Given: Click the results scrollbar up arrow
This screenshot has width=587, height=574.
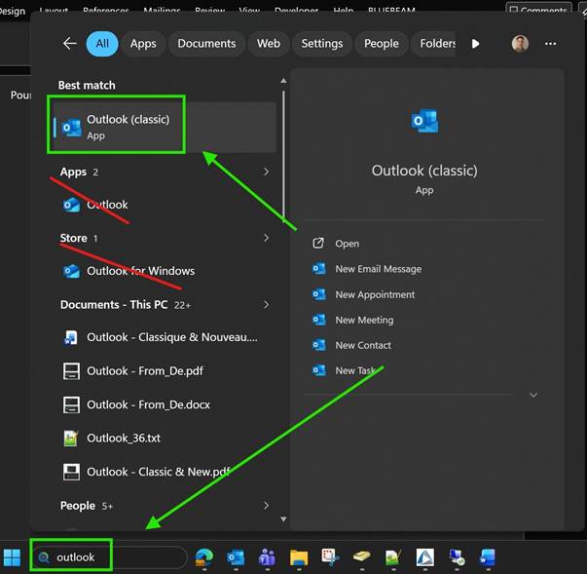Looking at the screenshot, I should click(284, 81).
